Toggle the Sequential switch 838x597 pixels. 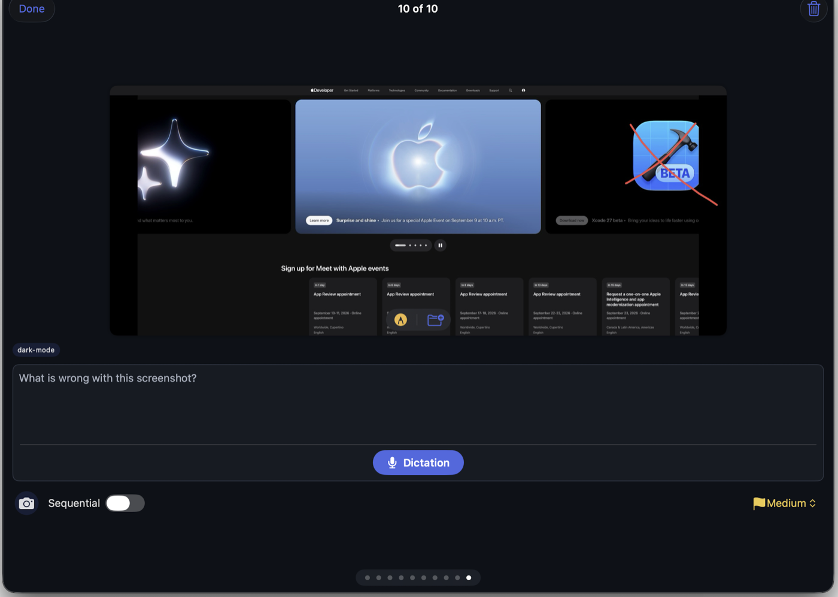click(x=125, y=503)
